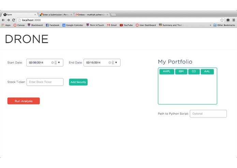Image resolution: width=237 pixels, height=168 pixels.
Task: Open the Summary and Text bookmark
Action: (x=171, y=25)
